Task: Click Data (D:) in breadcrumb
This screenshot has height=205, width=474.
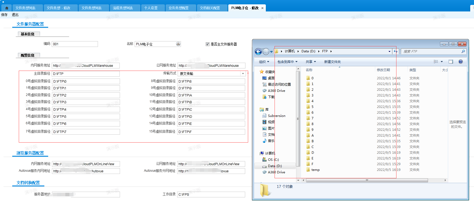Action: [308, 51]
